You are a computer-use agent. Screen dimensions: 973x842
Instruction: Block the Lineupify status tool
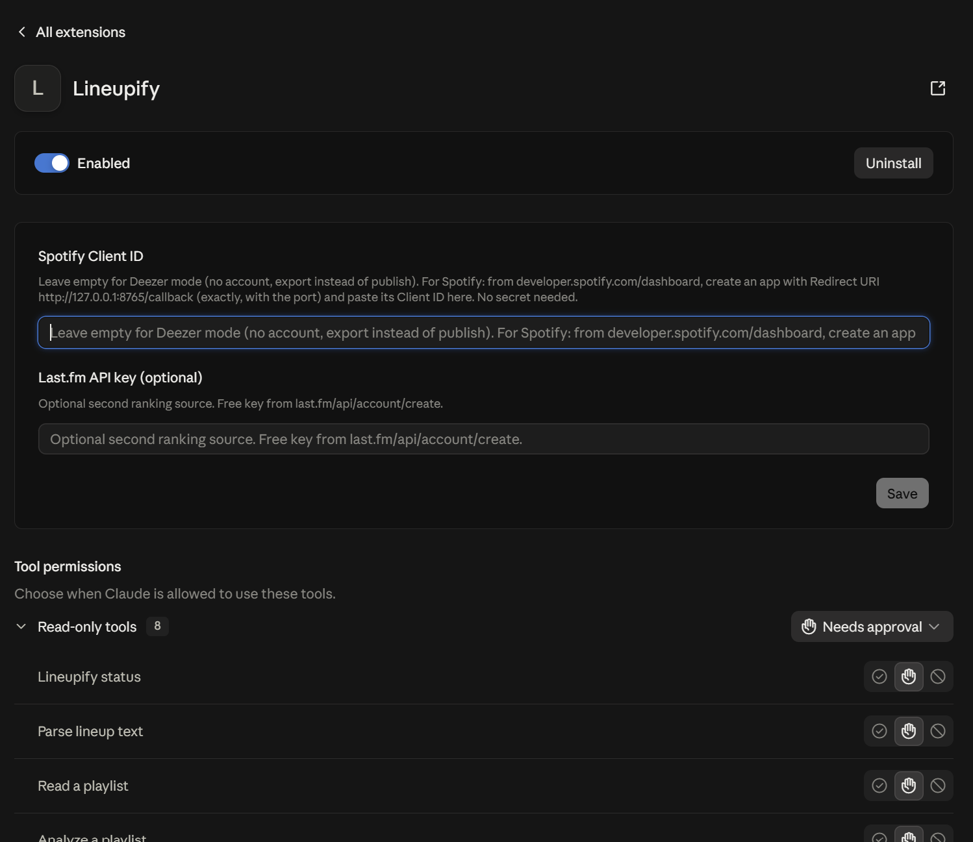(938, 676)
